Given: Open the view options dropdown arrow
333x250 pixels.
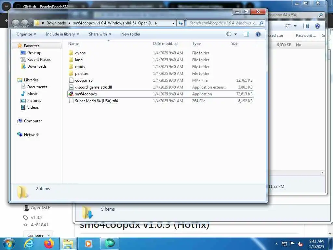Looking at the screenshot, I should point(235,34).
